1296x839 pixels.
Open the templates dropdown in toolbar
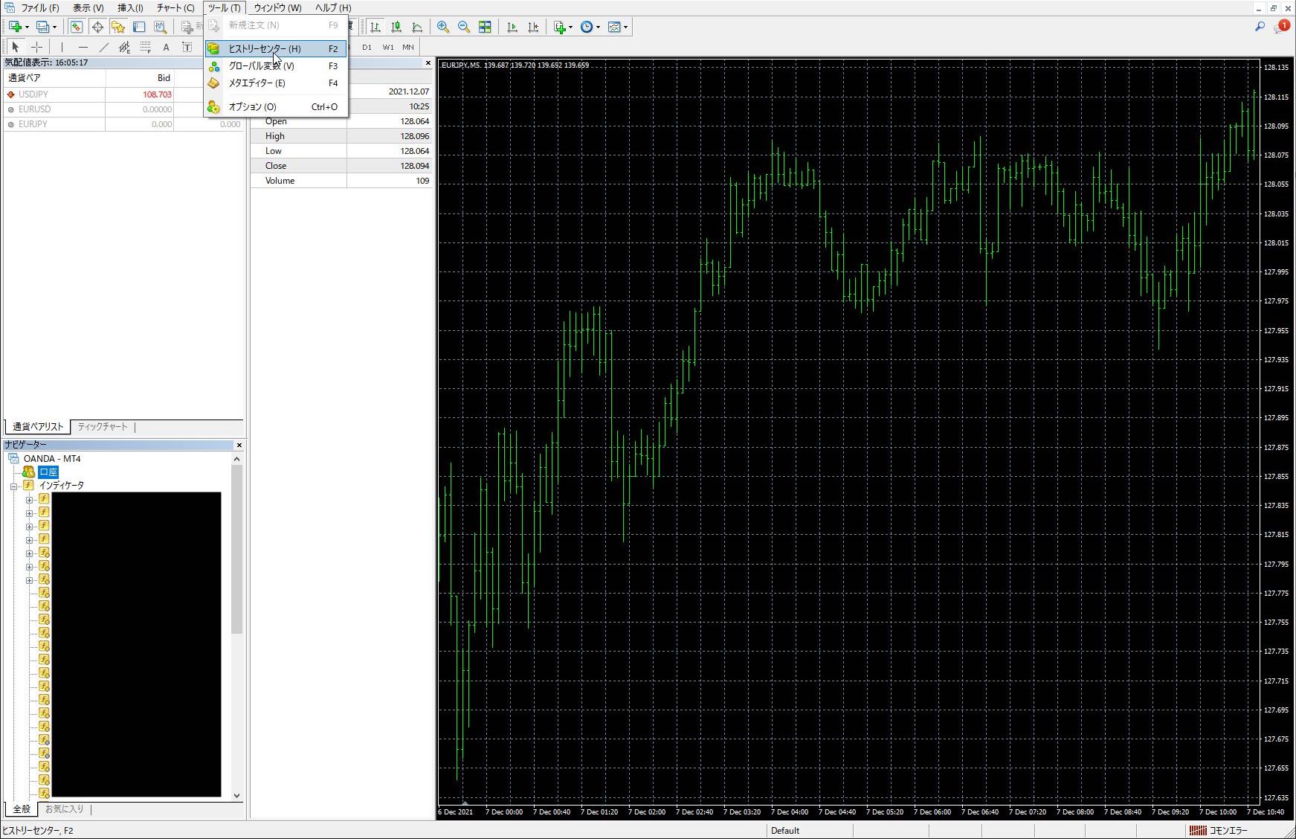tap(617, 28)
